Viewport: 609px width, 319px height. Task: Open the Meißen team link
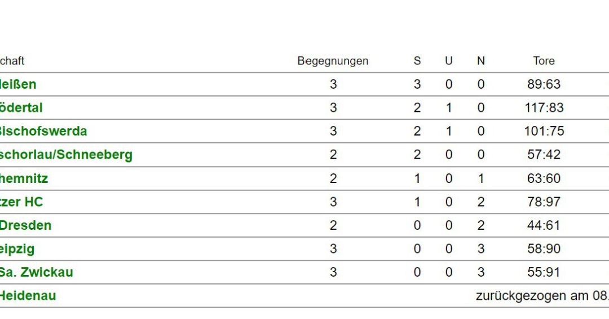[18, 84]
